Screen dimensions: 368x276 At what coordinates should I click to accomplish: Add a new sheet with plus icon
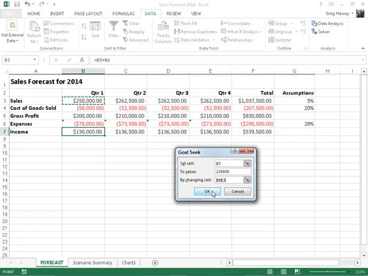tap(155, 263)
